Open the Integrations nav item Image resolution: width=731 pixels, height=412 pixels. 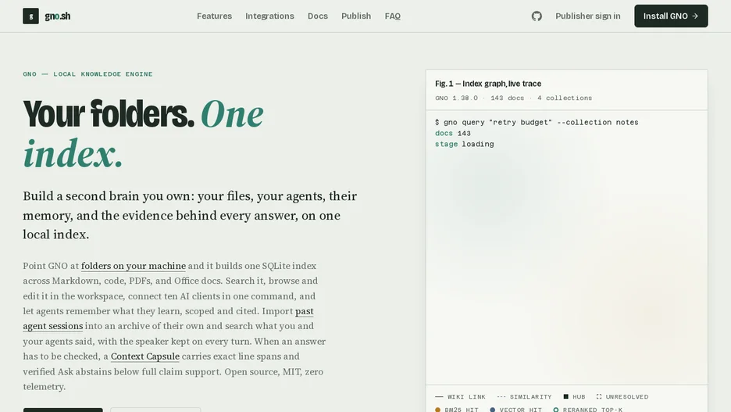pos(269,16)
